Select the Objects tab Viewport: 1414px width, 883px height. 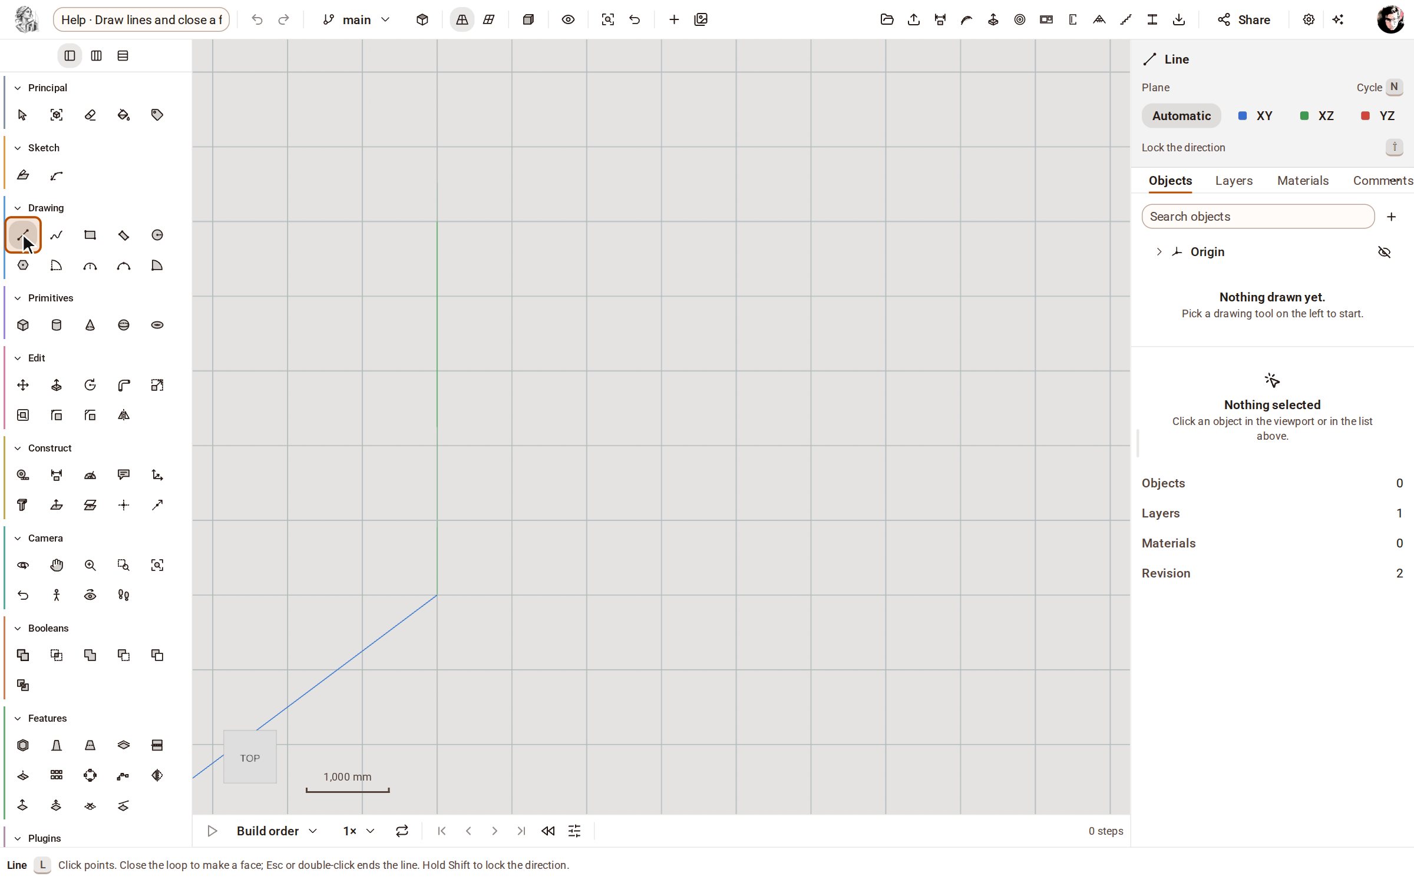pos(1170,181)
